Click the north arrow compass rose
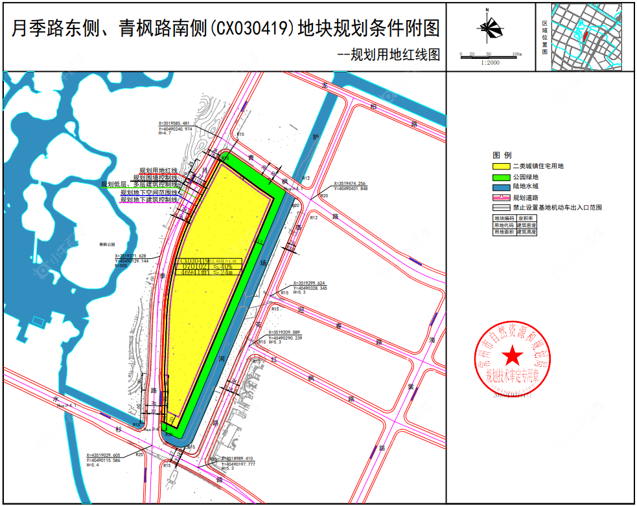This screenshot has width=637, height=506. click(x=486, y=29)
